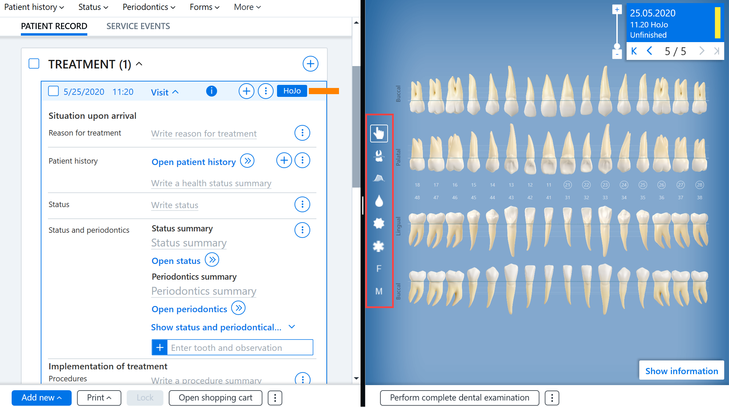
Task: Select the hand pointer tool in dental chart
Action: 379,133
